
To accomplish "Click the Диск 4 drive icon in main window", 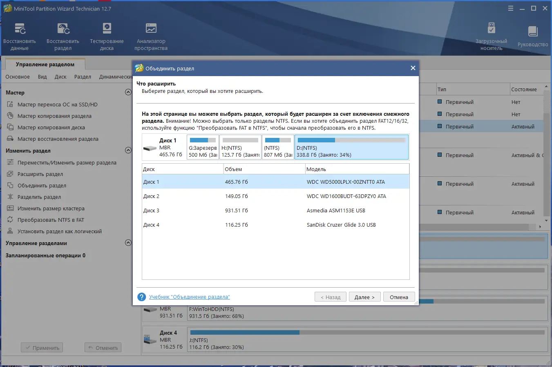I will click(x=150, y=339).
